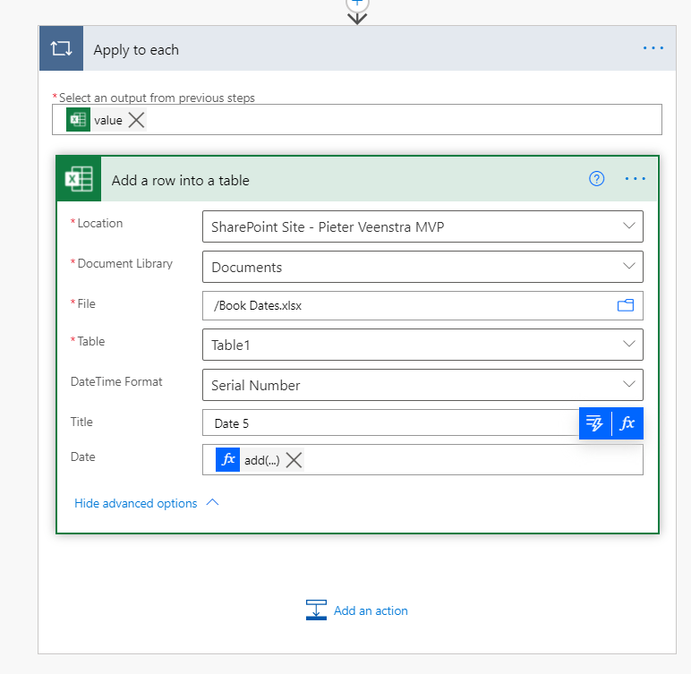
Task: Click the Select an output input box
Action: (x=357, y=119)
